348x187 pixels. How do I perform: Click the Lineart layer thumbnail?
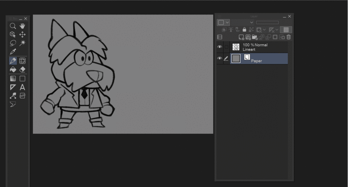[236, 47]
